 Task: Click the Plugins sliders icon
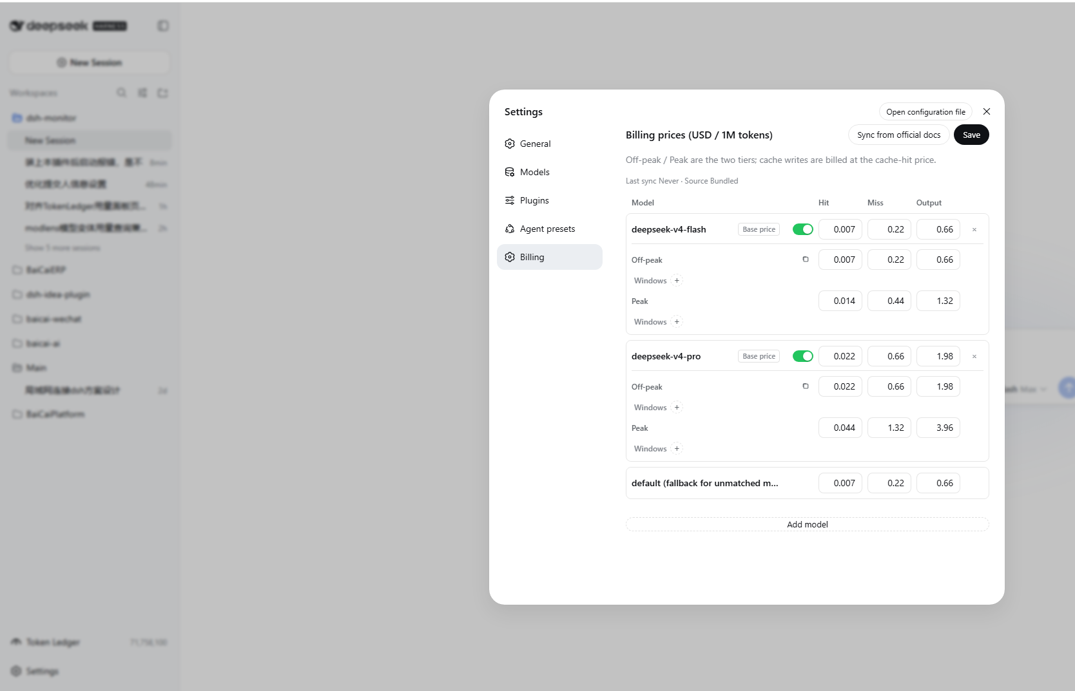[510, 200]
